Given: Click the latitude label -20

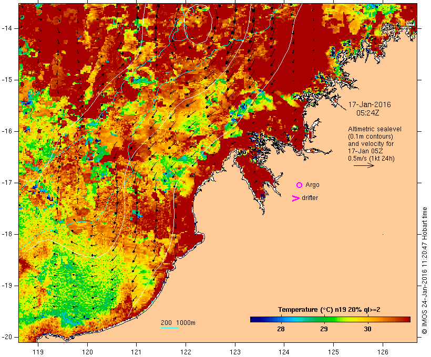Looking at the screenshot, I should tap(7, 337).
